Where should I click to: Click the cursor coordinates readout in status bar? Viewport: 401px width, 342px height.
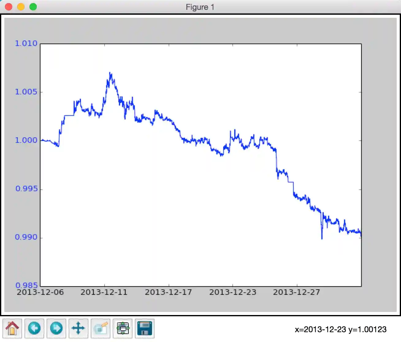pos(341,330)
